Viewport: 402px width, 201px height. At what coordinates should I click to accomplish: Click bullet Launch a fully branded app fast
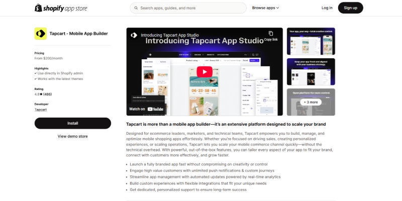point(198,164)
